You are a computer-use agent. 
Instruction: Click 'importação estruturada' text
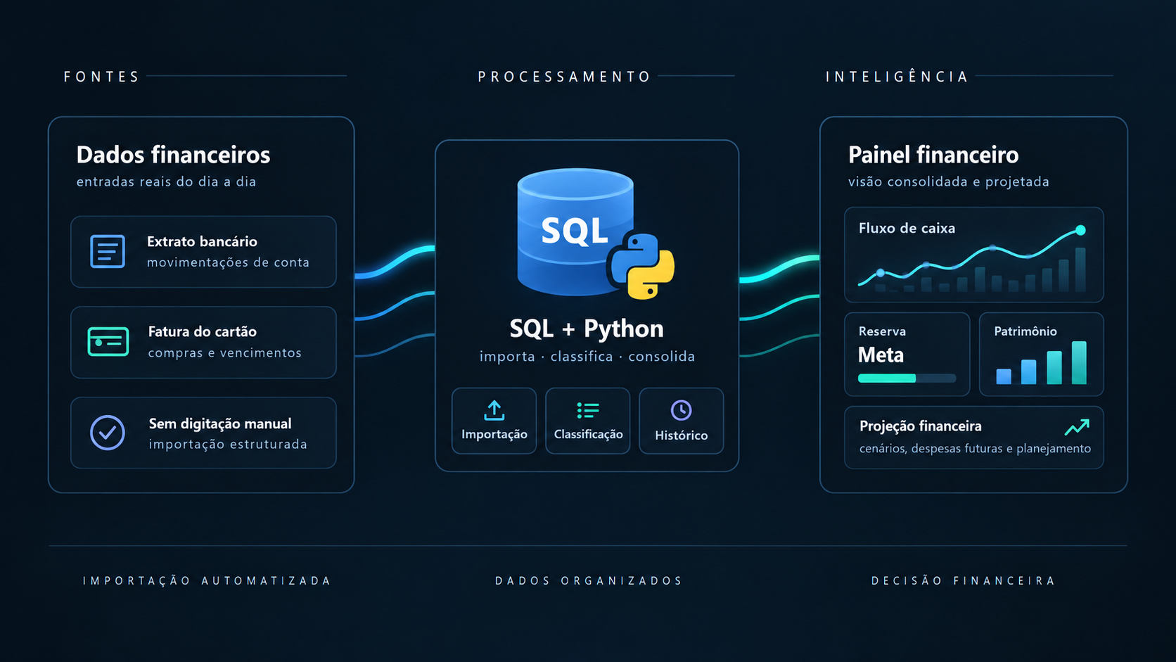point(228,444)
